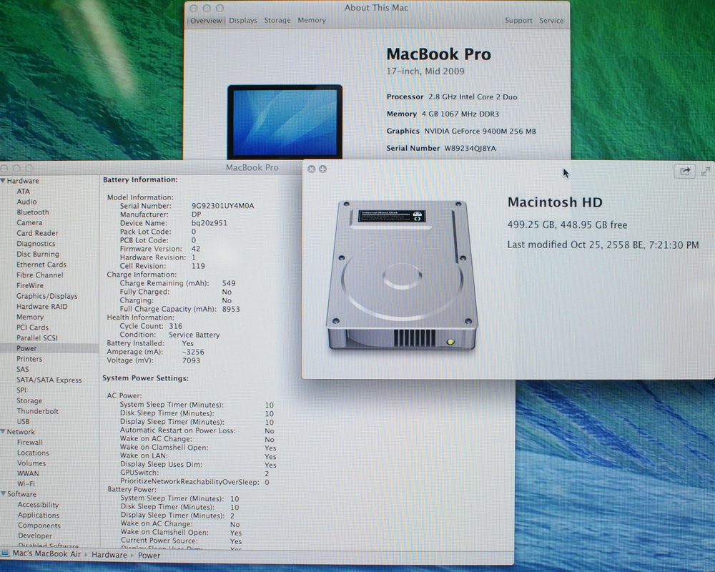Select Camera in the hardware list
715x572 pixels.
click(29, 222)
